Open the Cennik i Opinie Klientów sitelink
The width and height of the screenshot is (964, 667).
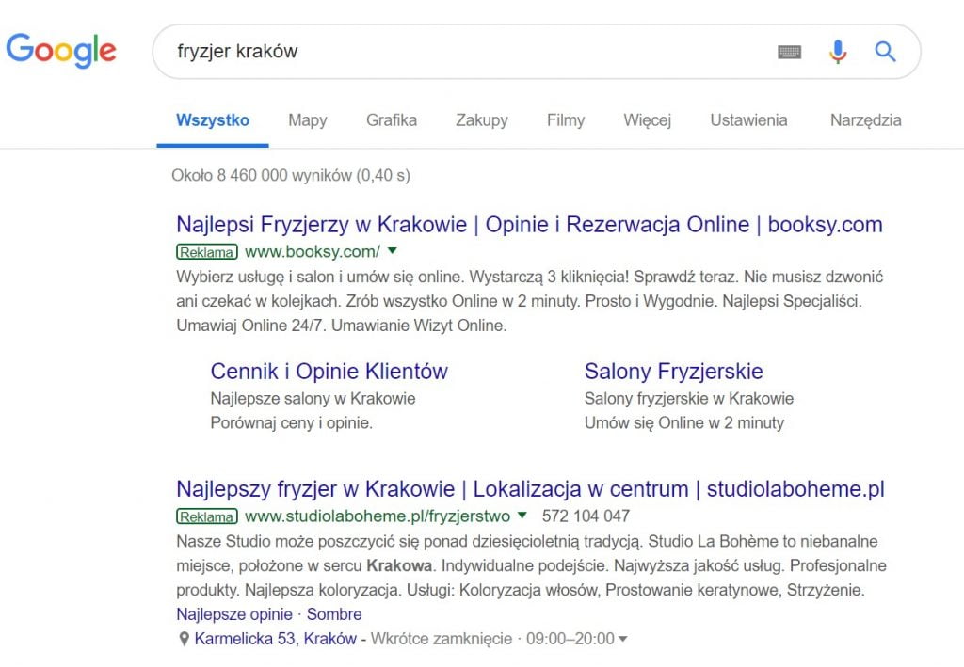tap(329, 371)
